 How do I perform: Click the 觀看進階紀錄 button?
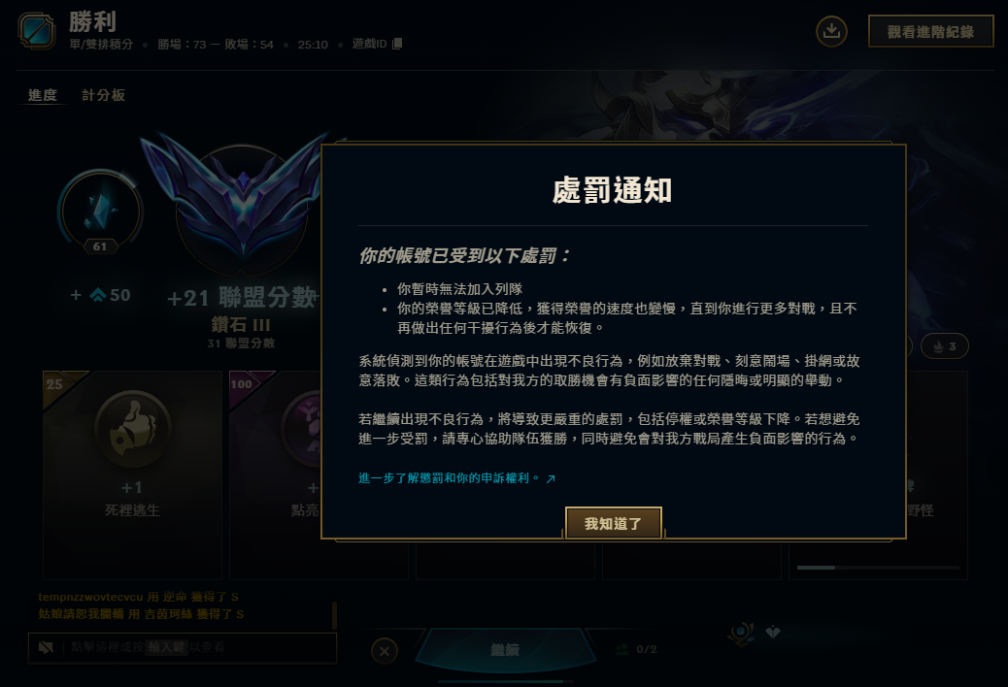coord(930,31)
